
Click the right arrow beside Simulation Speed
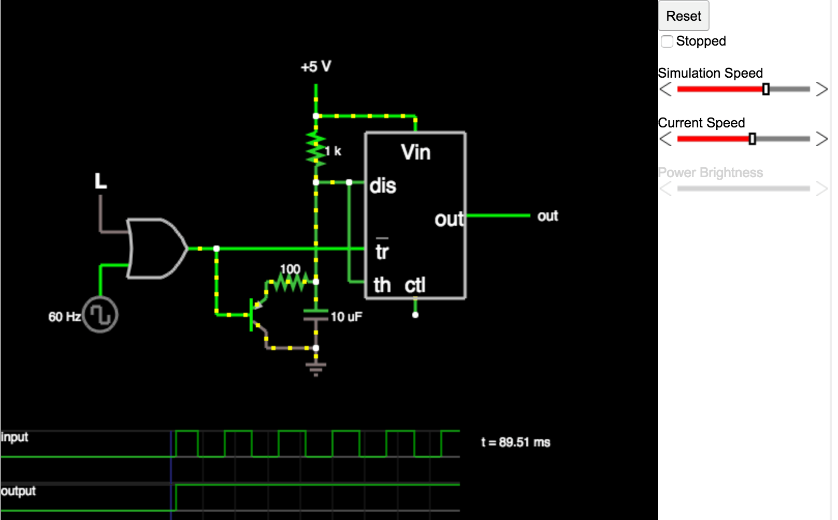(822, 89)
